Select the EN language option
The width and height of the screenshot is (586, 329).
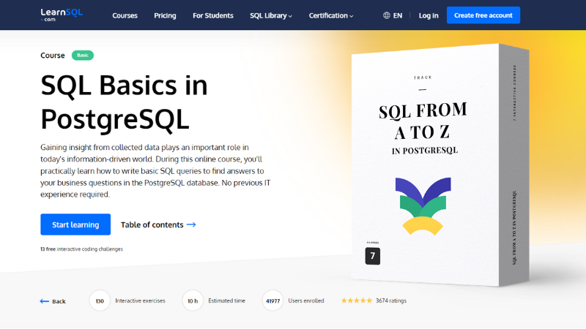coord(398,15)
